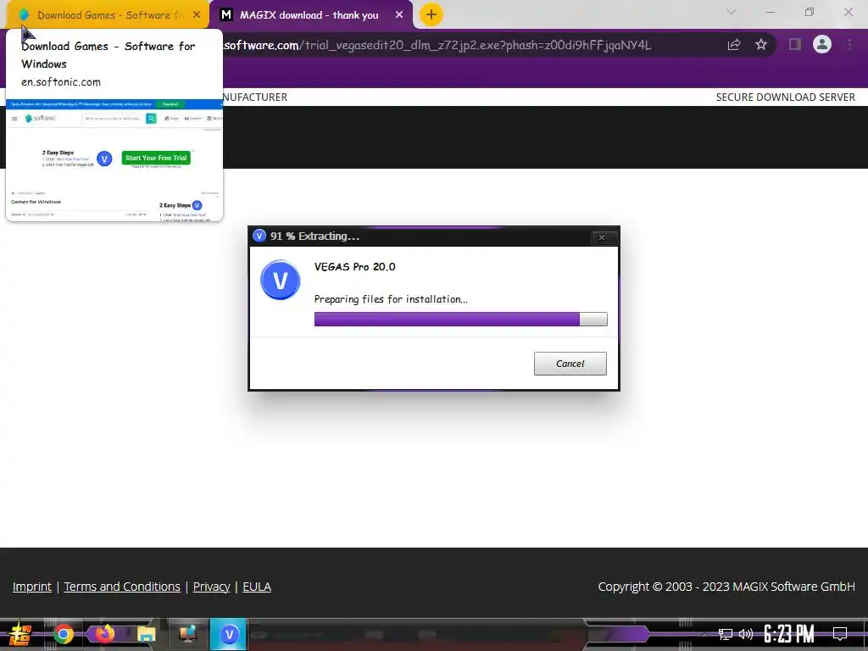Click the 6:23 PM taskbar clock
The image size is (868, 651).
pos(789,634)
